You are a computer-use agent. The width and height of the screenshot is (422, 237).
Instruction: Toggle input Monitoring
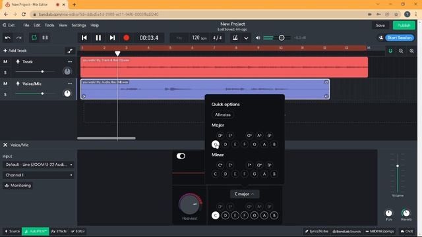coord(18,186)
